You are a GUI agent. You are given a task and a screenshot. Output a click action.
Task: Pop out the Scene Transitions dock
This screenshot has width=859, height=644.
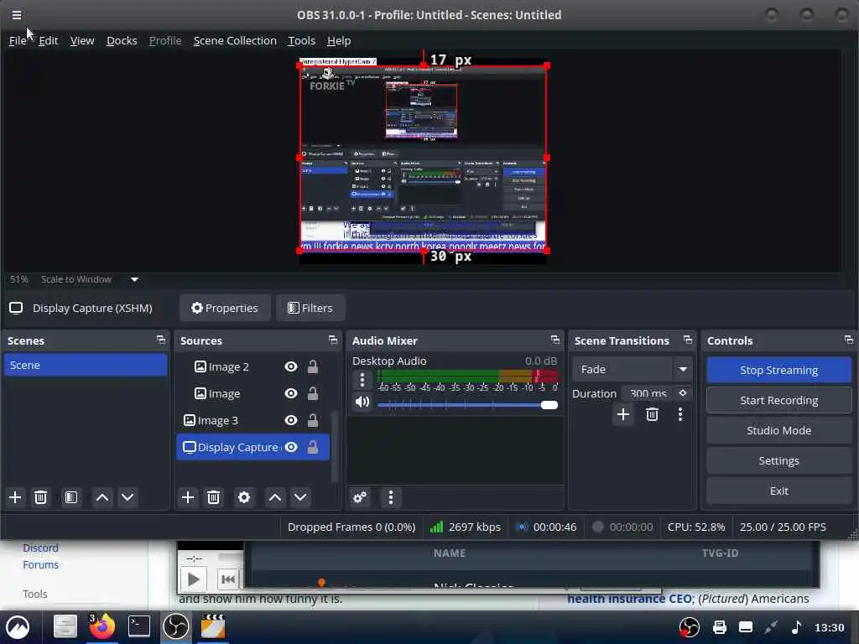pyautogui.click(x=688, y=340)
